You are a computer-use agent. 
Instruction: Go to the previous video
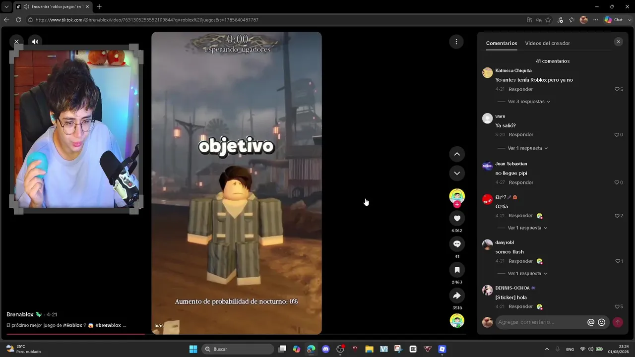click(x=457, y=154)
